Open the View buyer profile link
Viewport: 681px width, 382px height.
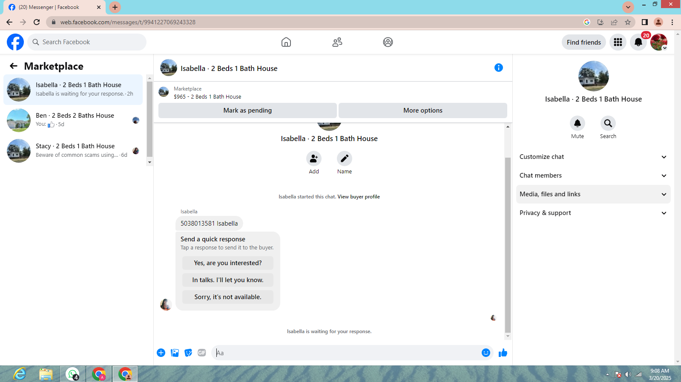(x=359, y=197)
